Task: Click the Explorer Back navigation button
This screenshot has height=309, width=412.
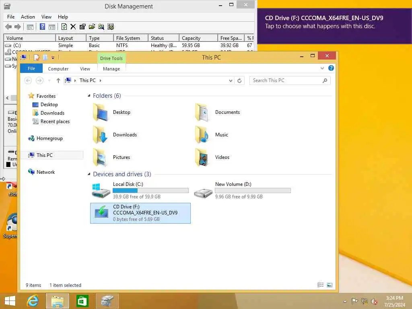Action: (x=28, y=80)
